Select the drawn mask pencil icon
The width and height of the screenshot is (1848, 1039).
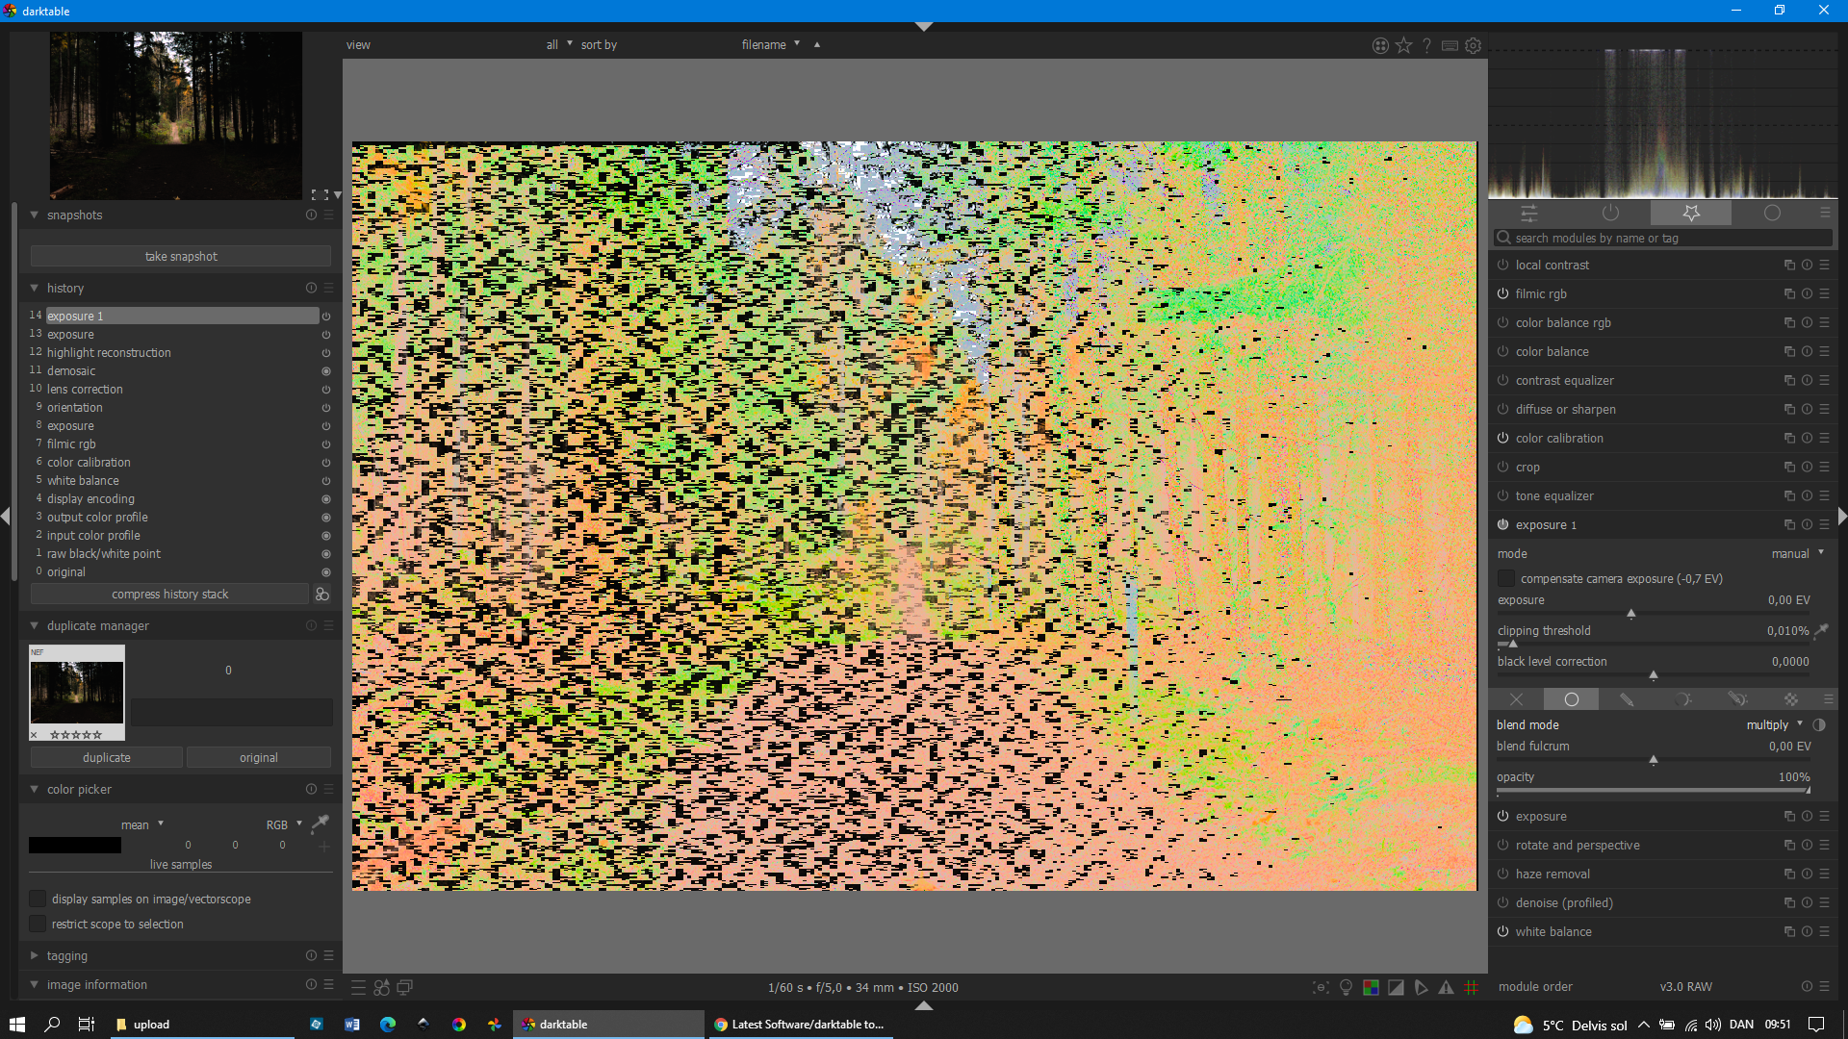(x=1627, y=699)
